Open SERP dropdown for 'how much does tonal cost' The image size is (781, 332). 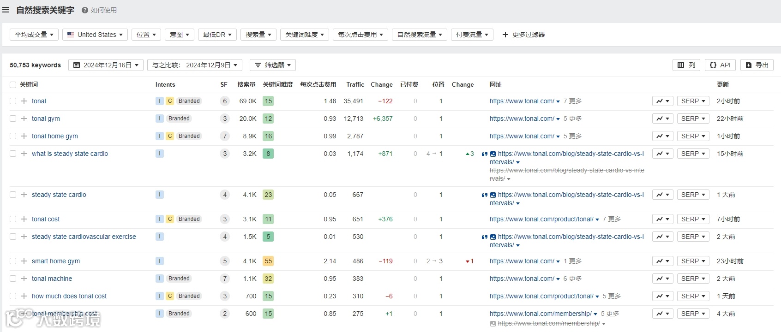[x=693, y=296]
